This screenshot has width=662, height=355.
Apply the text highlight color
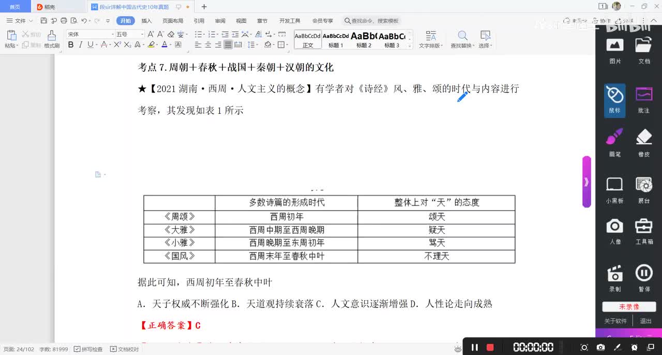pos(151,45)
